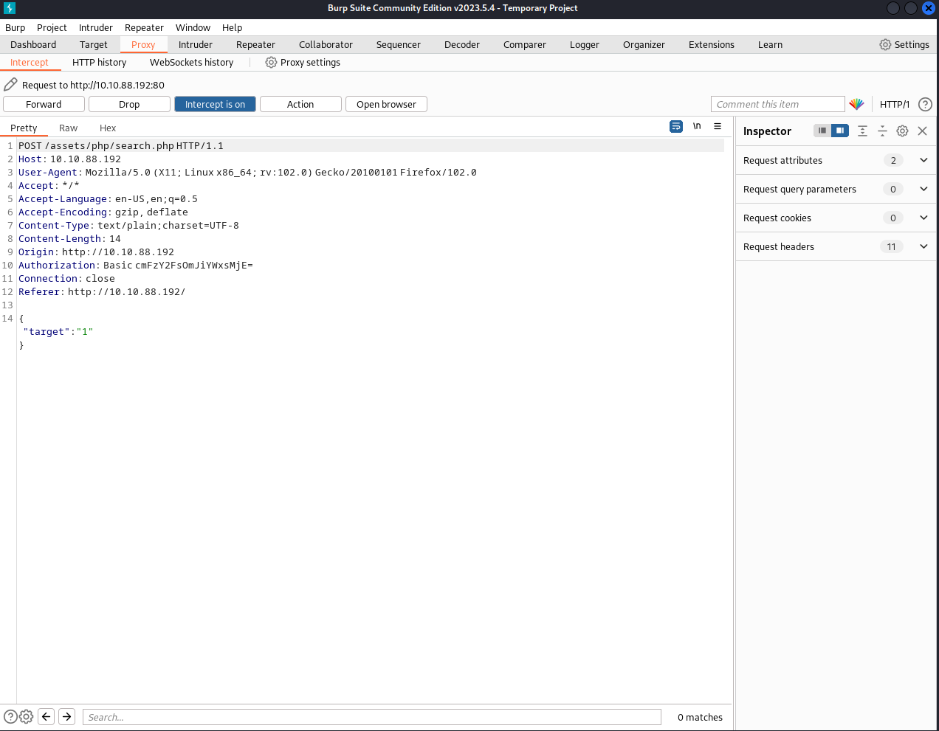Close the Inspector panel

[x=922, y=131]
